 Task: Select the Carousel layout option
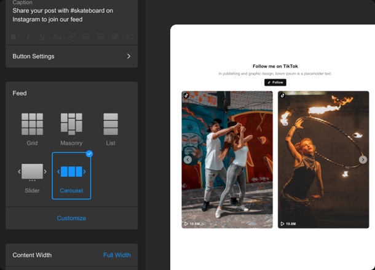71,175
